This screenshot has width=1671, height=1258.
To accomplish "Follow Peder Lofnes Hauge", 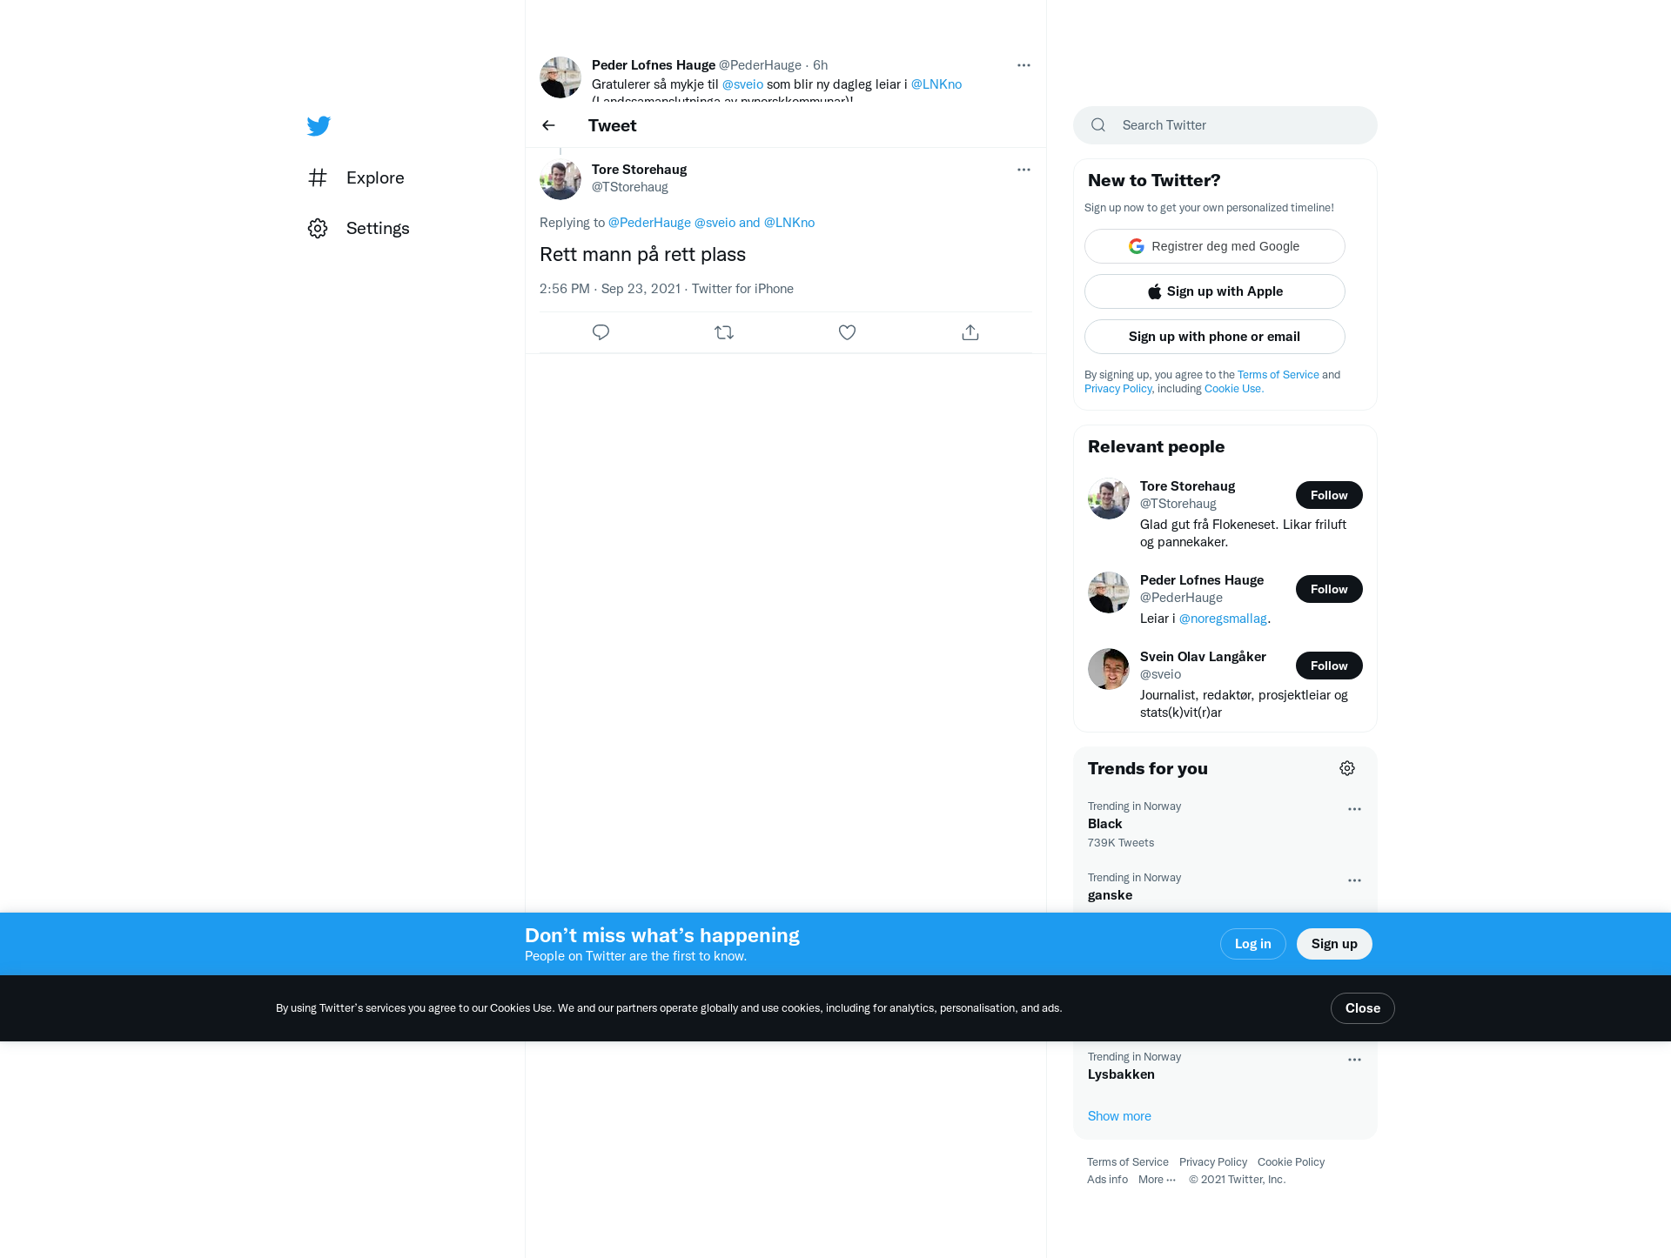I will [x=1329, y=589].
